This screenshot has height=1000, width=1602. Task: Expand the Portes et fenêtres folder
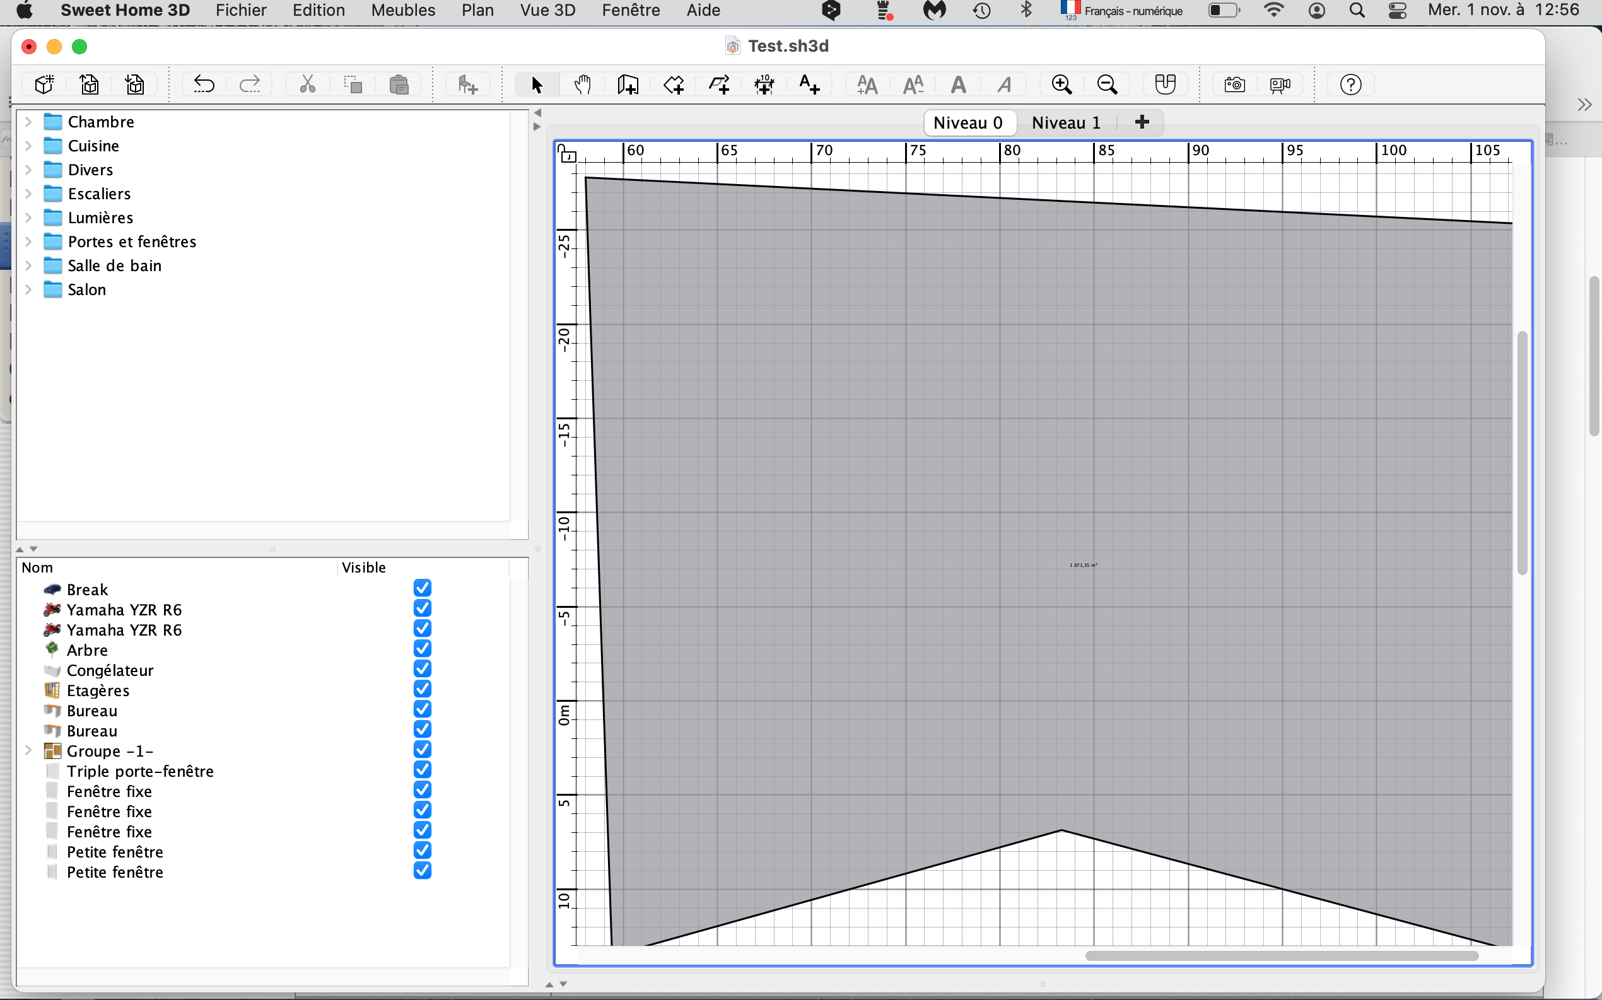[x=28, y=241]
